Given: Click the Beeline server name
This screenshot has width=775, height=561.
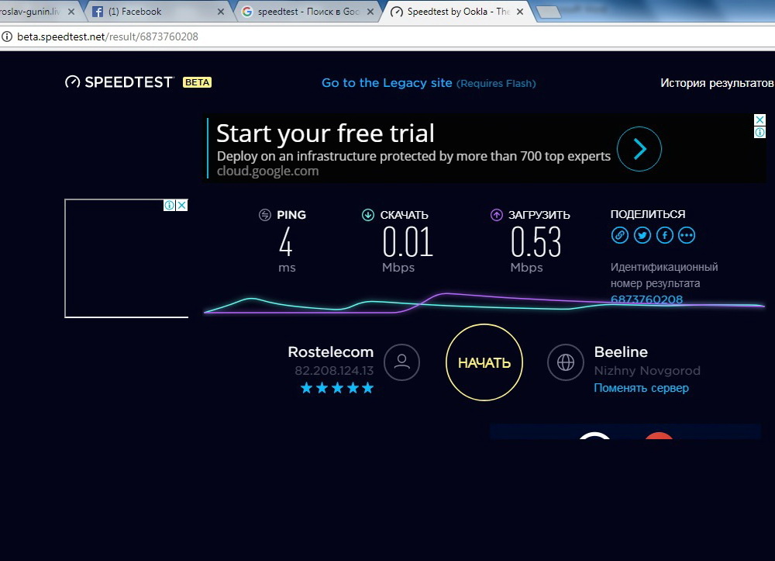Looking at the screenshot, I should pos(621,351).
